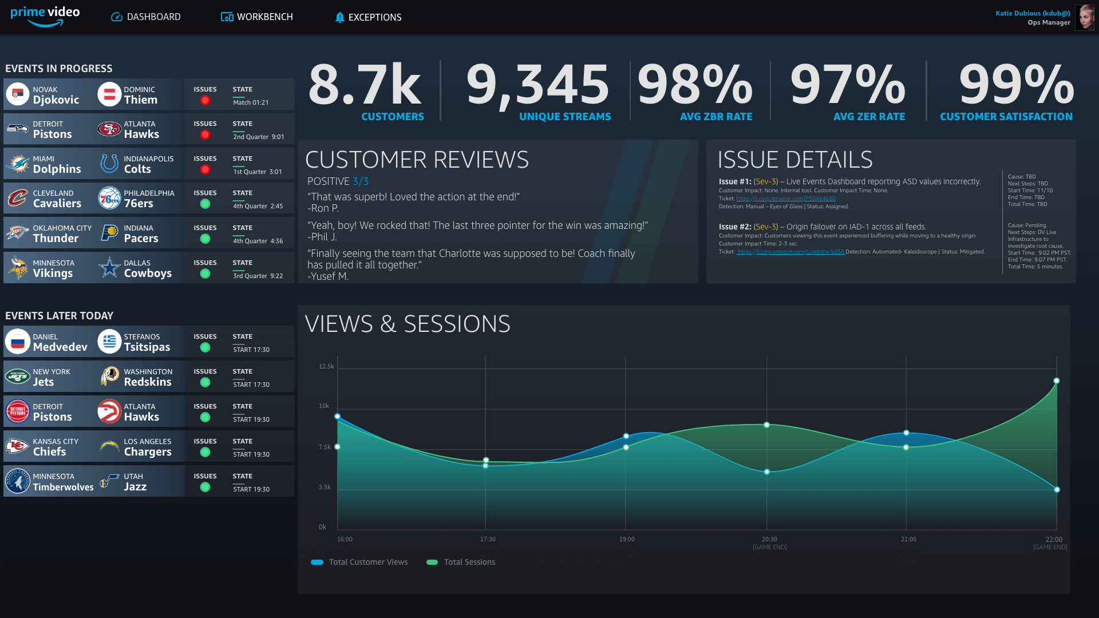Click the 22:00 sessions peak data point

click(1057, 381)
